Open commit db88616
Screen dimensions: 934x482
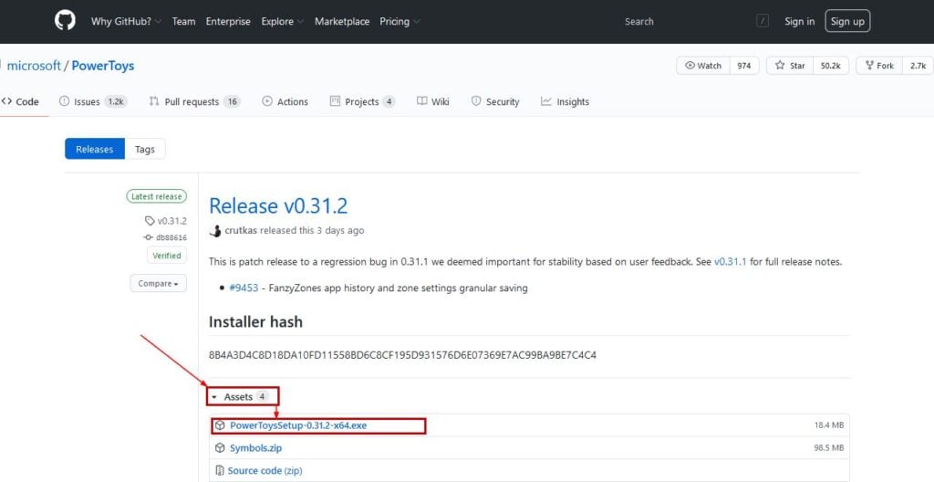[166, 237]
